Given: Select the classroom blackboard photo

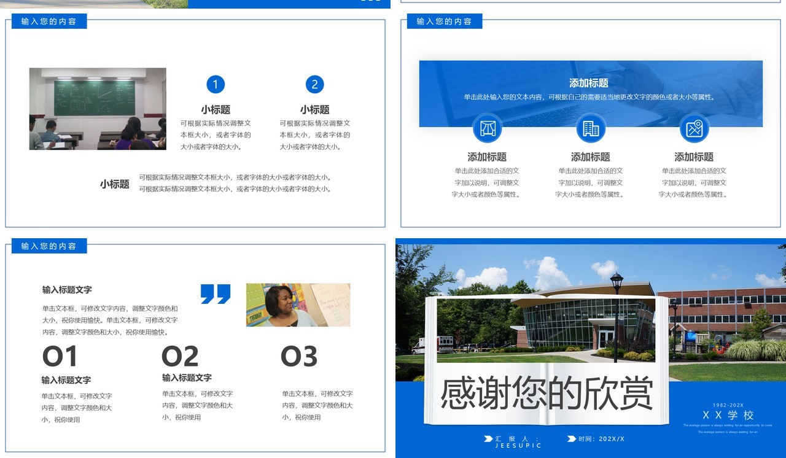Looking at the screenshot, I should pyautogui.click(x=98, y=109).
